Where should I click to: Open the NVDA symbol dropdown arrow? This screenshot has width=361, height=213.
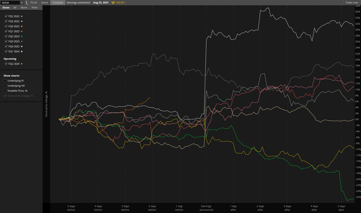pos(21,2)
